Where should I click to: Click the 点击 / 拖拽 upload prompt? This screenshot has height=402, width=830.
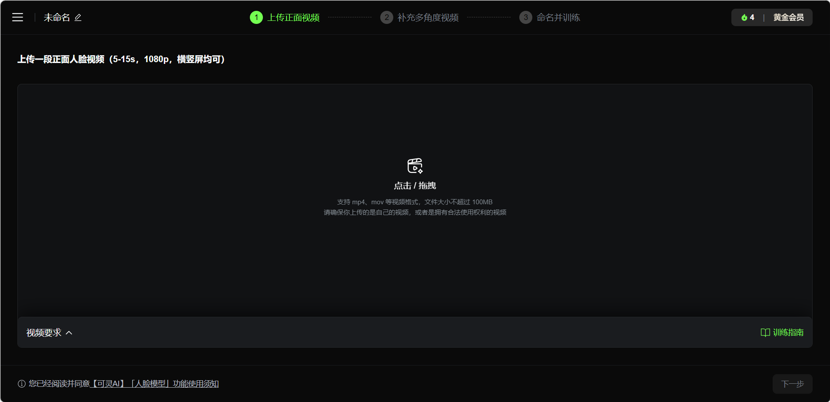coord(415,186)
